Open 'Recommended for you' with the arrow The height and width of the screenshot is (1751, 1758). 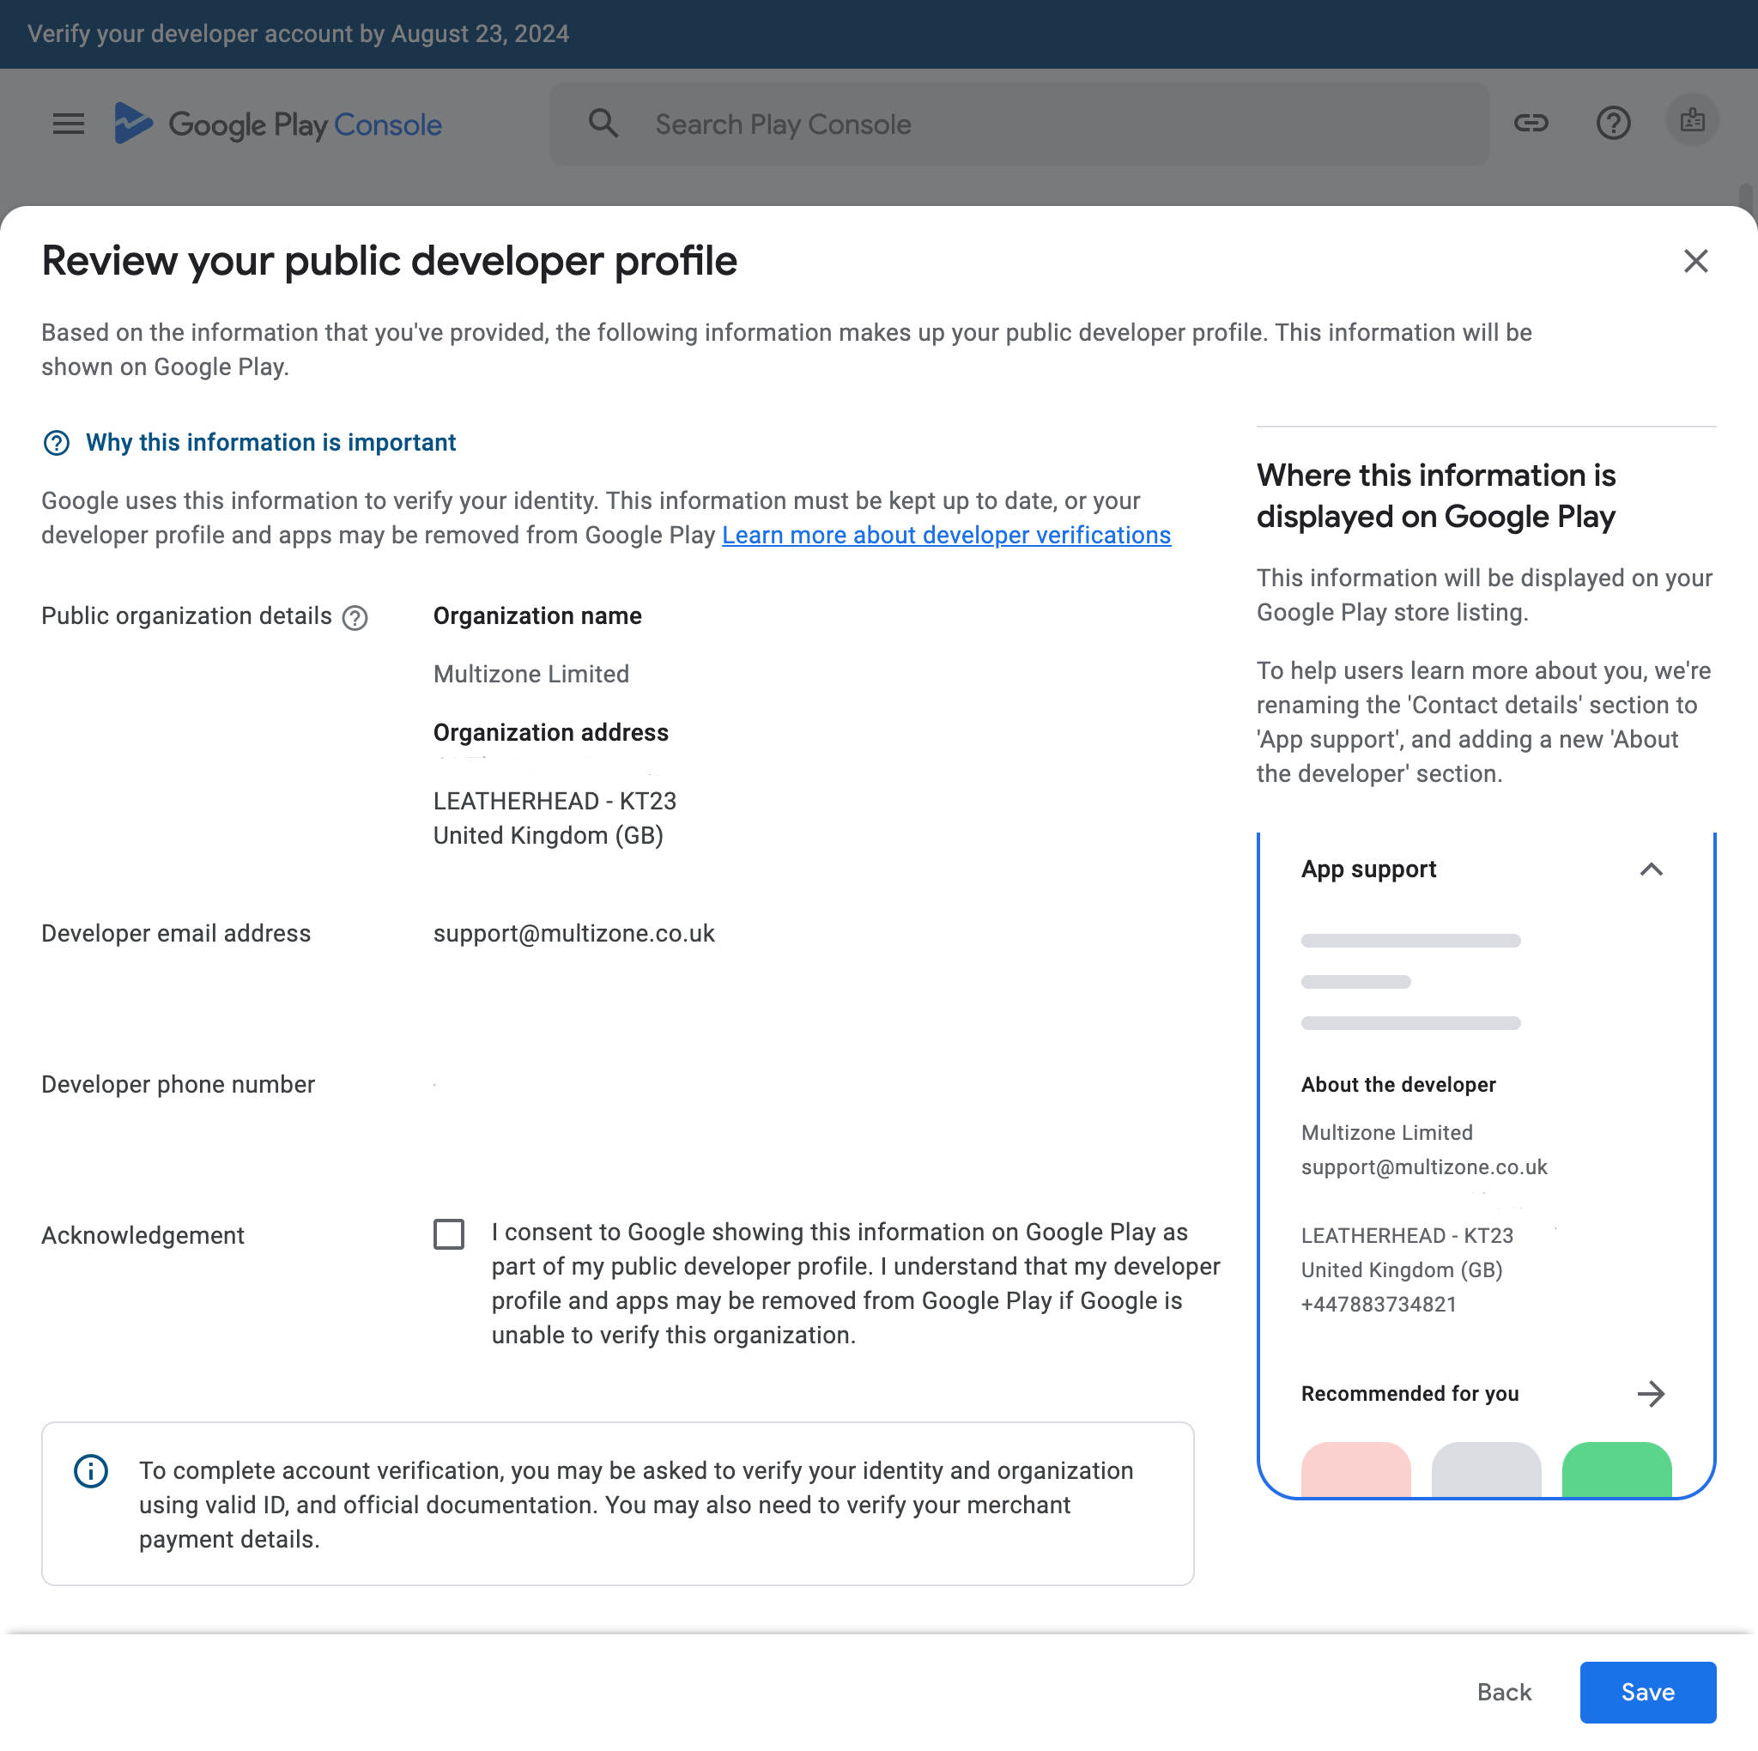1652,1393
